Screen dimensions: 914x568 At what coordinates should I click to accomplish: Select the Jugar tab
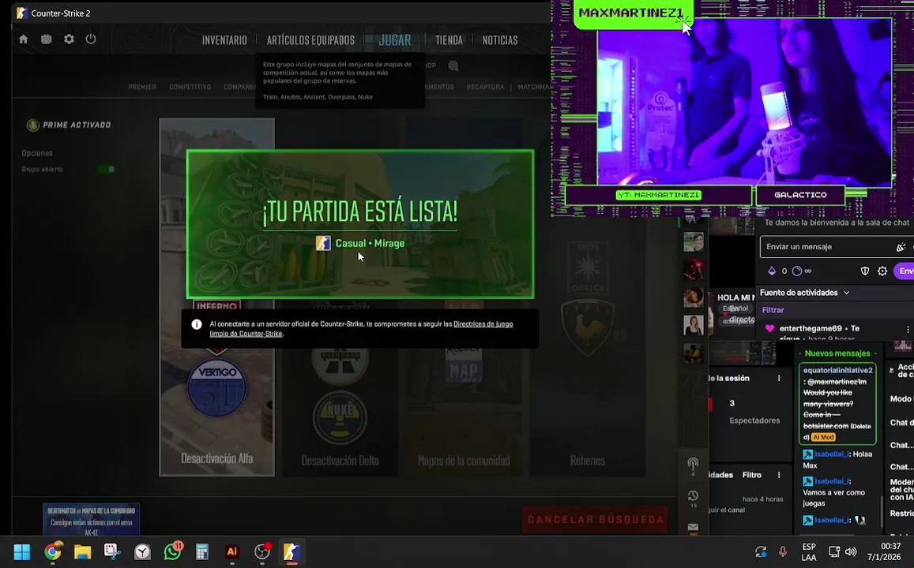(x=395, y=40)
